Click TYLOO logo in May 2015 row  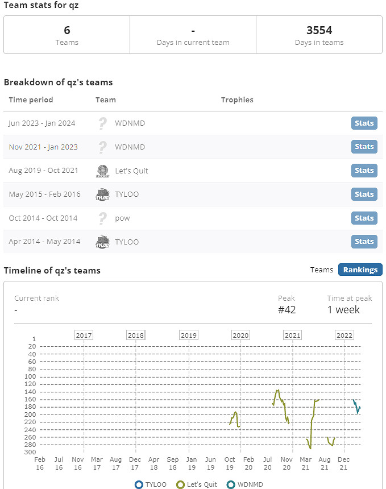(x=103, y=194)
